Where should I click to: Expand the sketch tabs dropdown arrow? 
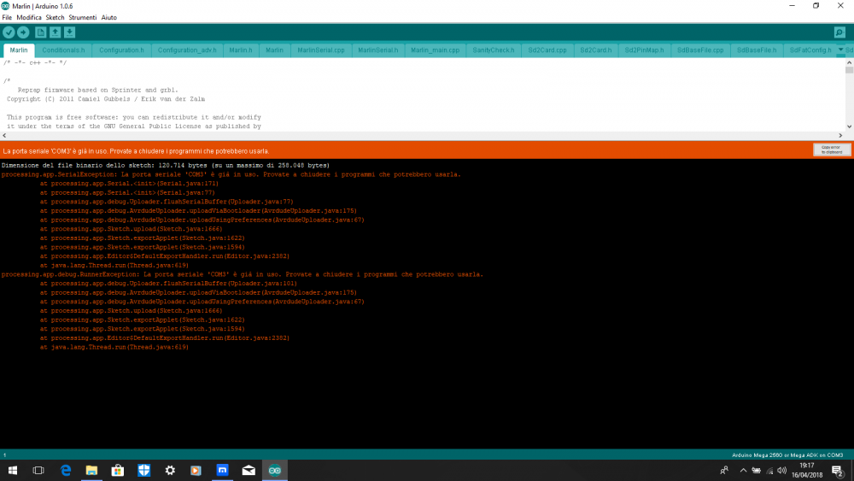click(841, 50)
